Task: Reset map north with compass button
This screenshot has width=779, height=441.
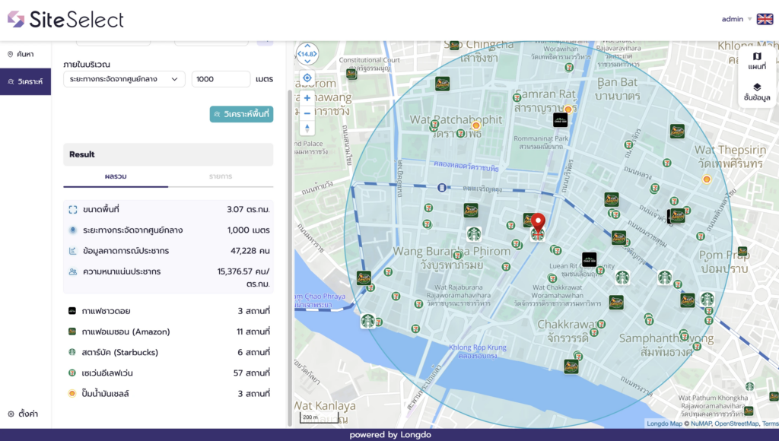Action: (x=307, y=128)
